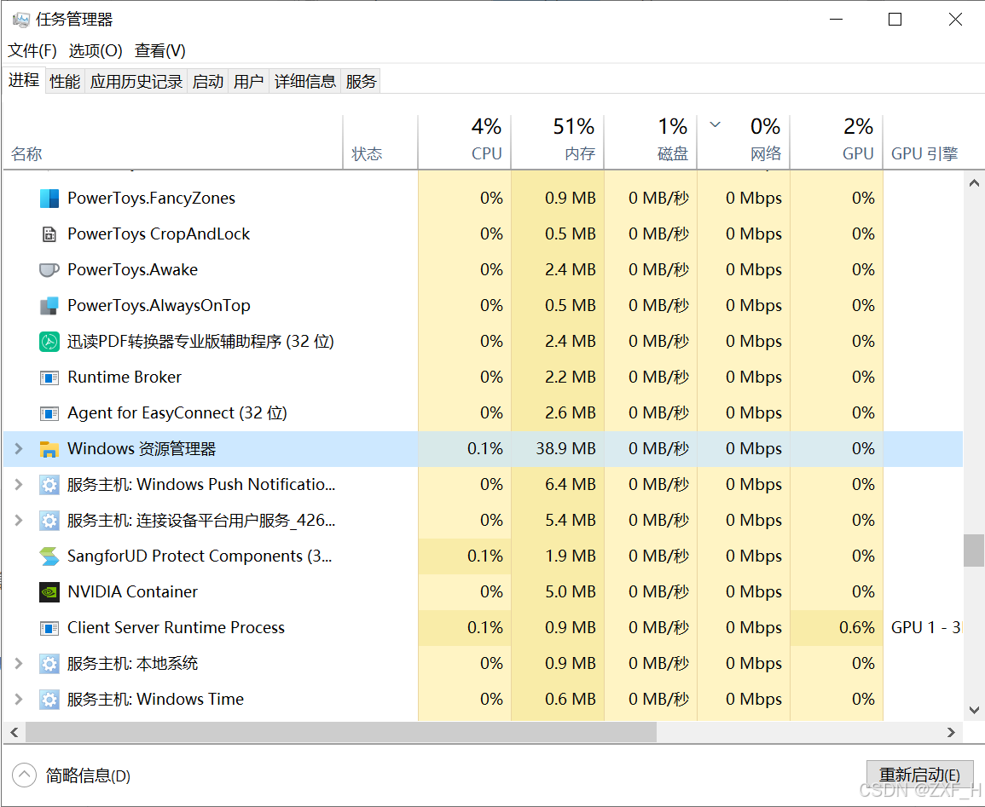
Task: Click the horizontal scrollbar thumb
Action: (x=341, y=732)
